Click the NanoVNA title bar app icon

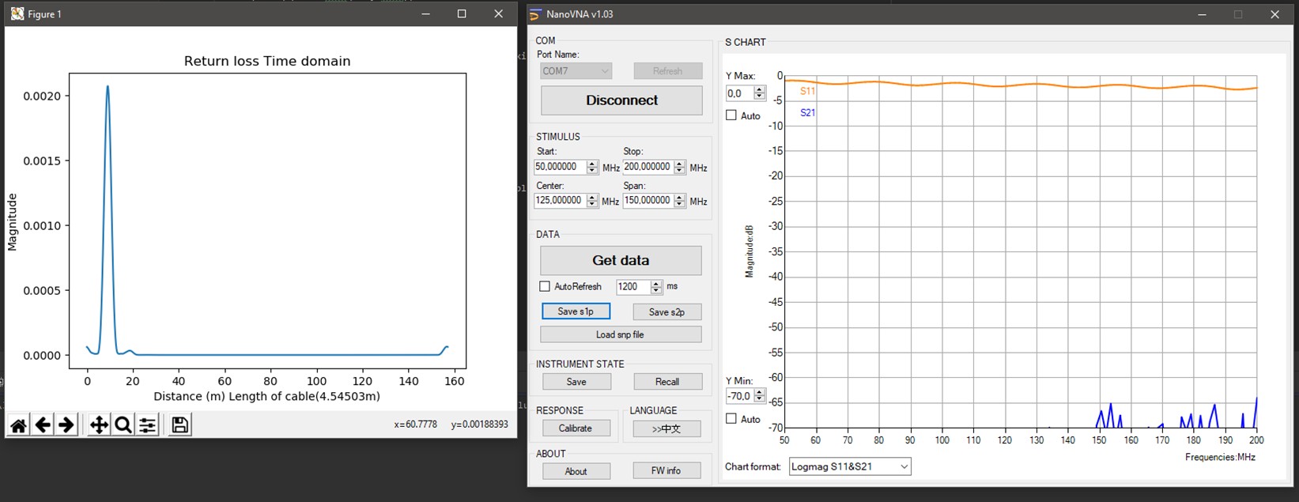click(536, 14)
